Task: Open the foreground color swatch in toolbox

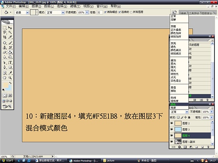Action: 5,85
